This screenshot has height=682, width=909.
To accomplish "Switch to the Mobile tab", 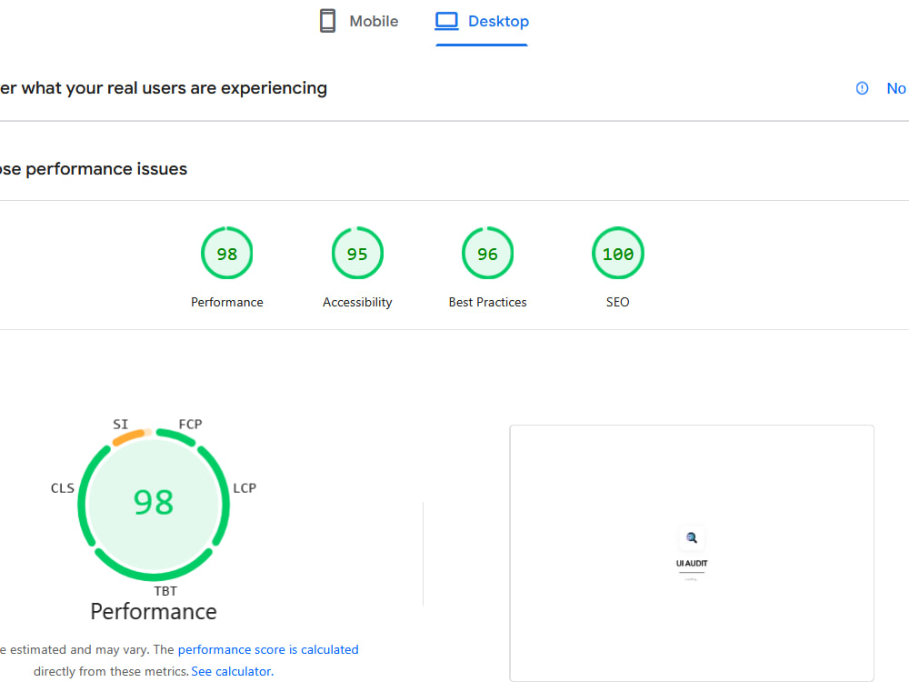I will (x=359, y=22).
